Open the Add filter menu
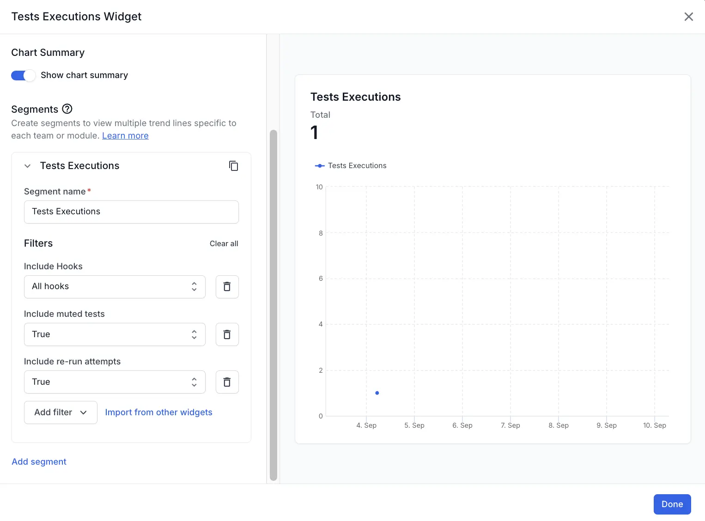The height and width of the screenshot is (521, 705). [x=61, y=412]
